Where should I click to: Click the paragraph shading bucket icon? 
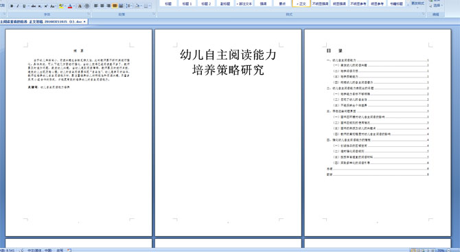137,6
